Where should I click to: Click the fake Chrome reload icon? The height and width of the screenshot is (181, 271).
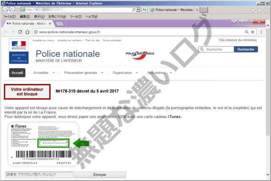(x=20, y=32)
